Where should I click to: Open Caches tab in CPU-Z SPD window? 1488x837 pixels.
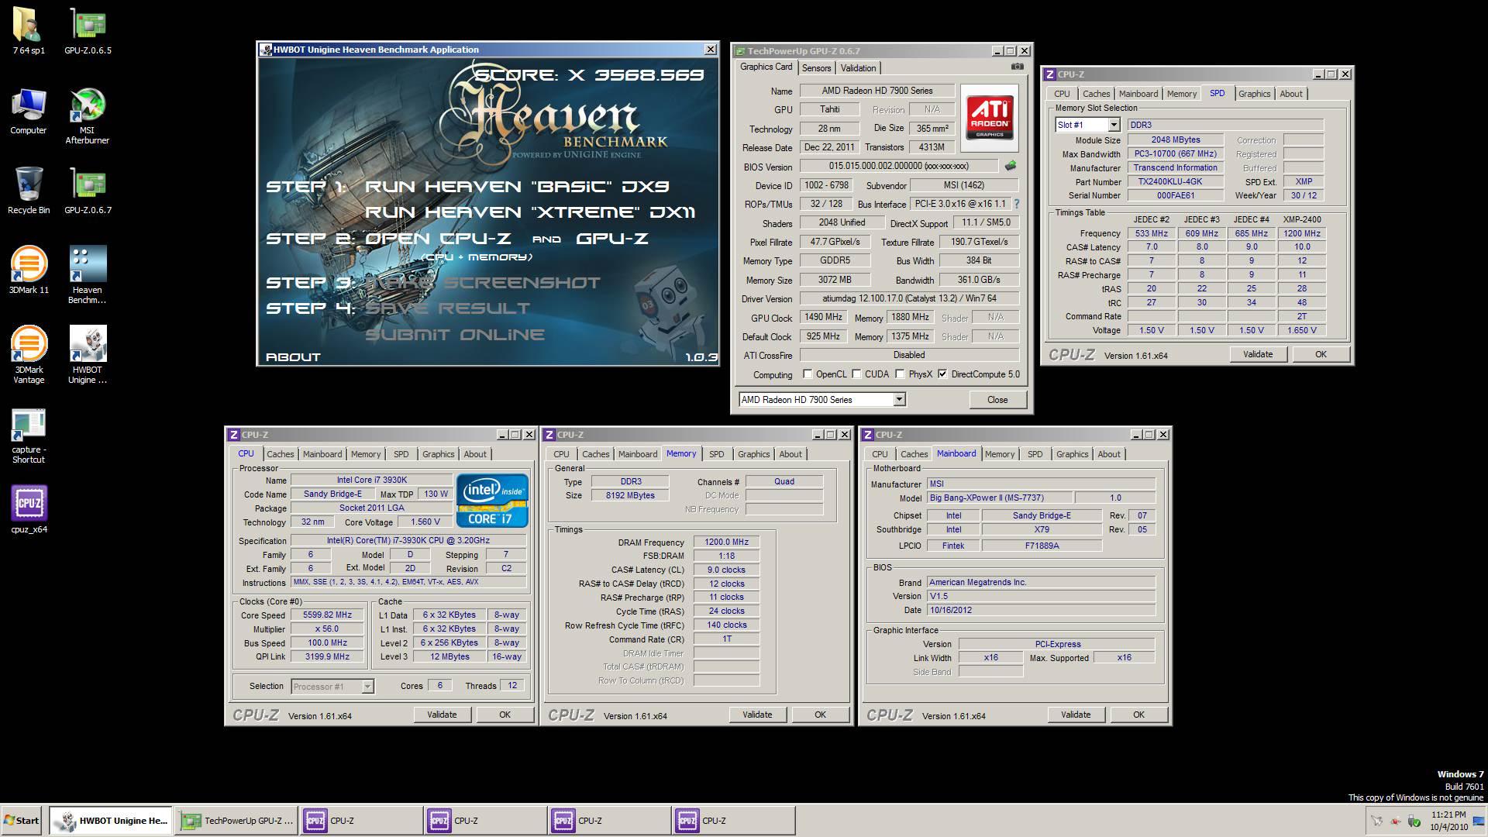[x=1096, y=94]
